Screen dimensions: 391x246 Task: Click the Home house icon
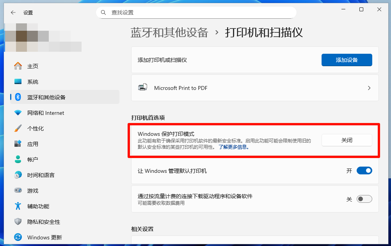[x=18, y=66]
